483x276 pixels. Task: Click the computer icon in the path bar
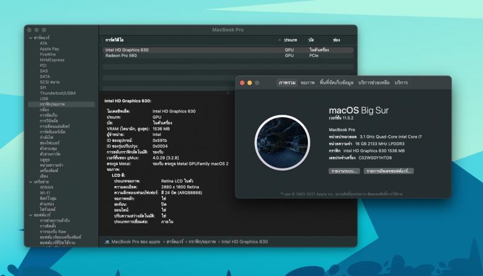(107, 242)
